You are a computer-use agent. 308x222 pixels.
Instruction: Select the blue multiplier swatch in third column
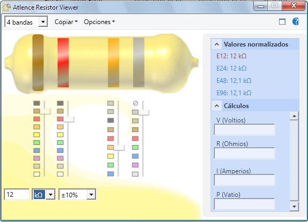click(x=110, y=174)
